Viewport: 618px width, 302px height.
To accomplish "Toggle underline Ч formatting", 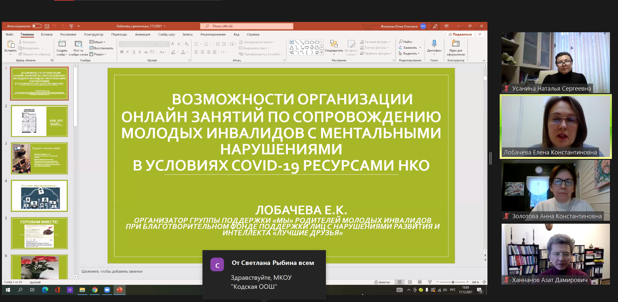I will 133,52.
